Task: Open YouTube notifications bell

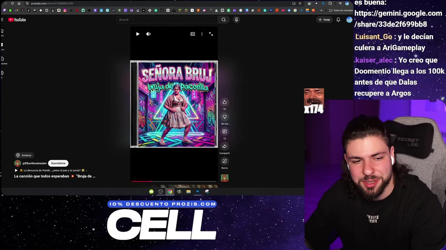Action: point(338,20)
